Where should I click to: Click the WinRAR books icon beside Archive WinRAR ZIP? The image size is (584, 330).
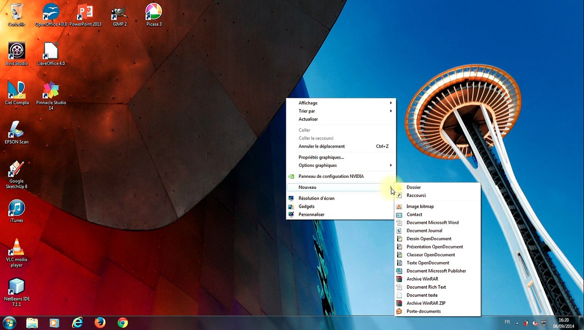click(399, 303)
